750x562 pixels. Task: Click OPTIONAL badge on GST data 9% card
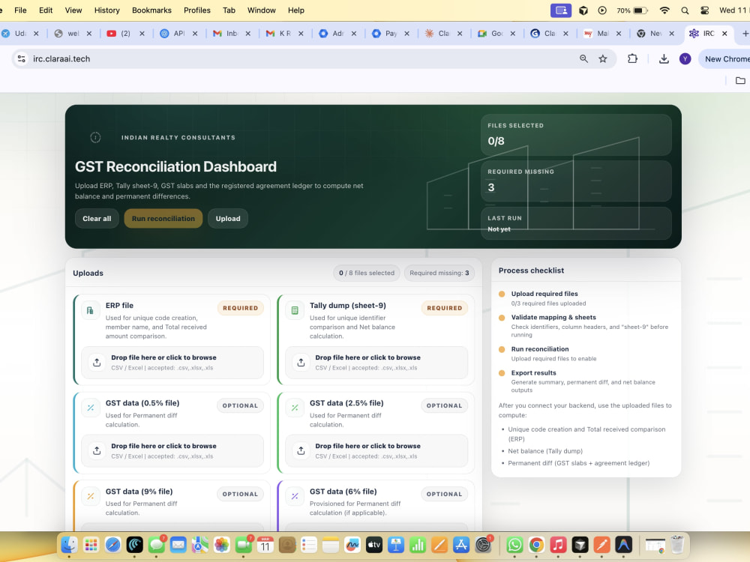pos(240,494)
